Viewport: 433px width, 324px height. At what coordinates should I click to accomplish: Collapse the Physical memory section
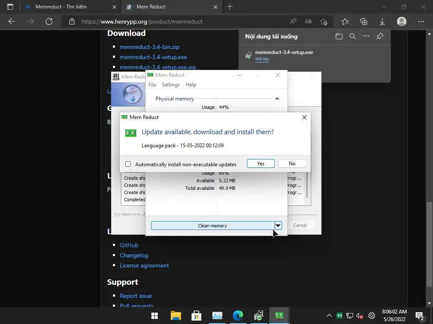coord(277,99)
